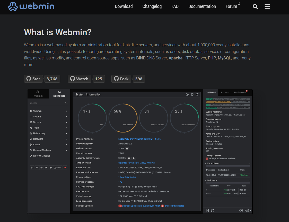Image resolution: width=289 pixels, height=222 pixels.
Task: Click the CPU load bar in right panel
Action: [228, 99]
